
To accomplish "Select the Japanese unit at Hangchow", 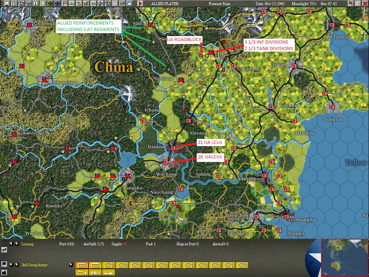I will [x=257, y=217].
